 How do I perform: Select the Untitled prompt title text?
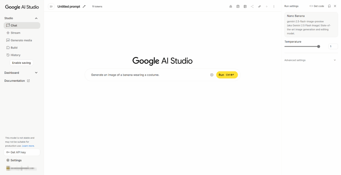69,6
